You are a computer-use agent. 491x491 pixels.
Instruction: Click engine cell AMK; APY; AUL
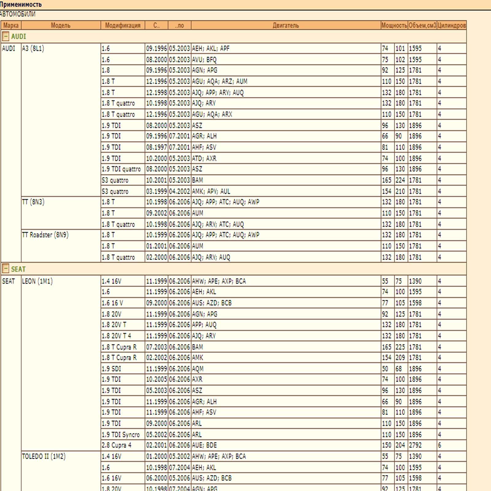(x=286, y=191)
